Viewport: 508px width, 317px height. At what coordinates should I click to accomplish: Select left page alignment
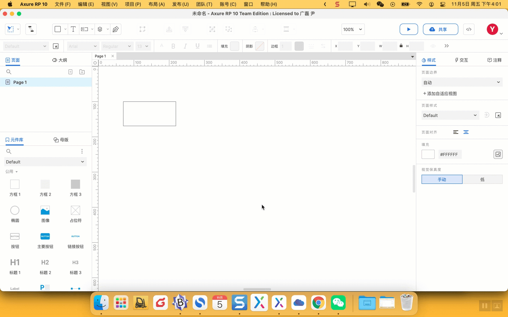tap(456, 132)
